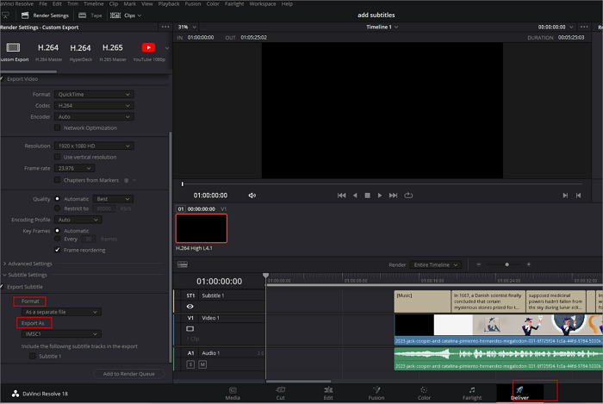The height and width of the screenshot is (404, 603).
Task: Click the timeline view options icon
Action: pyautogui.click(x=183, y=264)
